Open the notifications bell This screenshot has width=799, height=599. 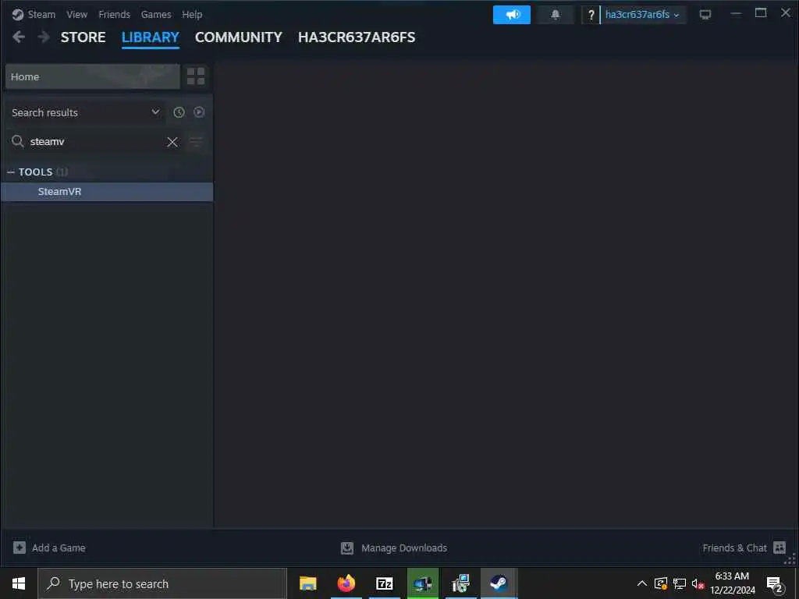point(556,15)
